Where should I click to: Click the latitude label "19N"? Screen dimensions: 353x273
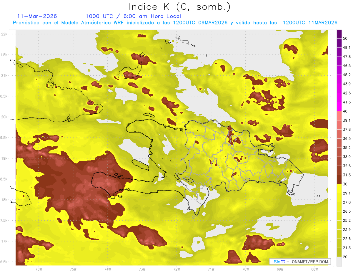(x=5, y=158)
